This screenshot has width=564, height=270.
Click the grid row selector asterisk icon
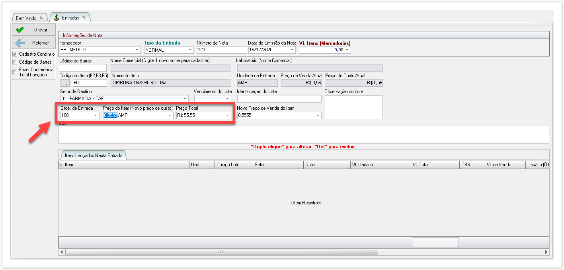coord(61,165)
